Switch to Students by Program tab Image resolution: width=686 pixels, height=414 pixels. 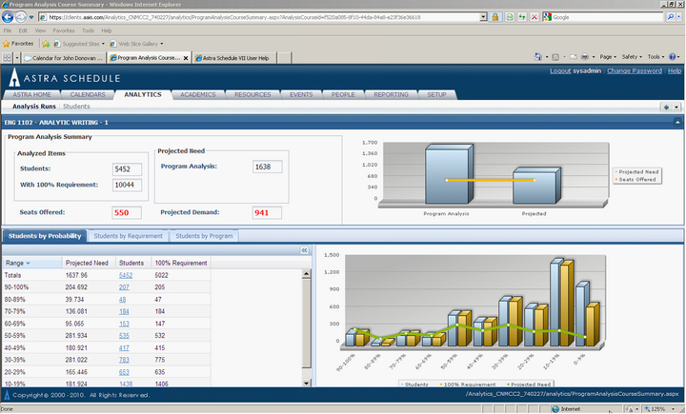click(204, 236)
